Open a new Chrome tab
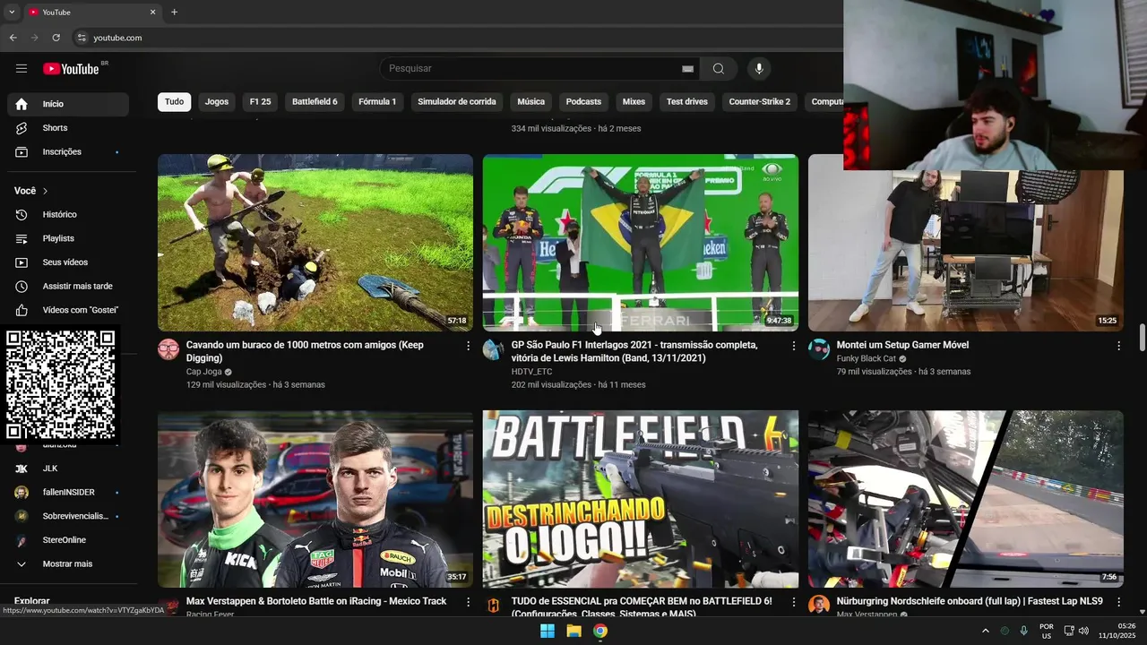Screen dimensions: 1147x645 pos(174,12)
